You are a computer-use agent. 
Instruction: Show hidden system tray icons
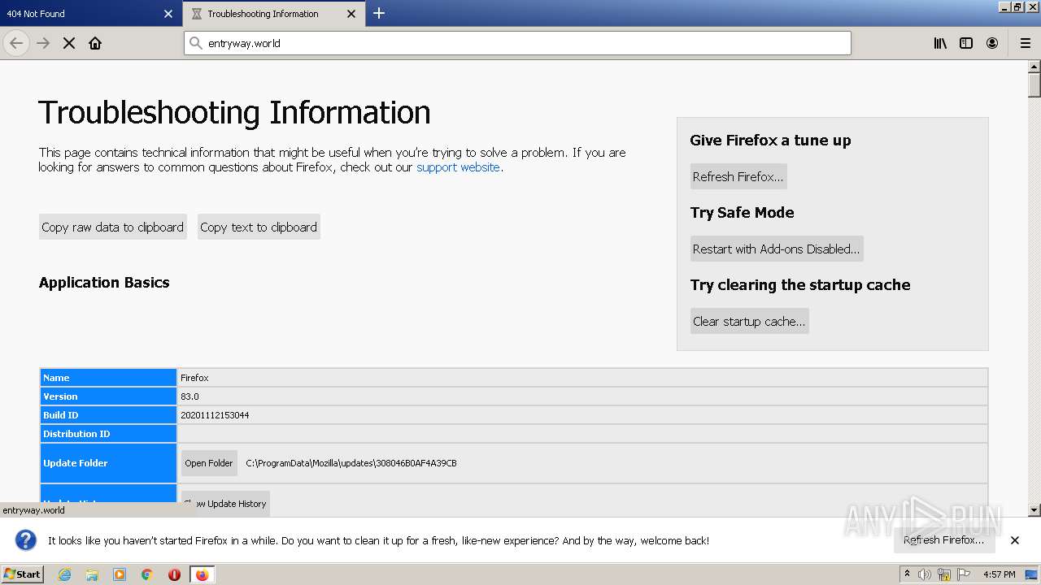pyautogui.click(x=907, y=574)
